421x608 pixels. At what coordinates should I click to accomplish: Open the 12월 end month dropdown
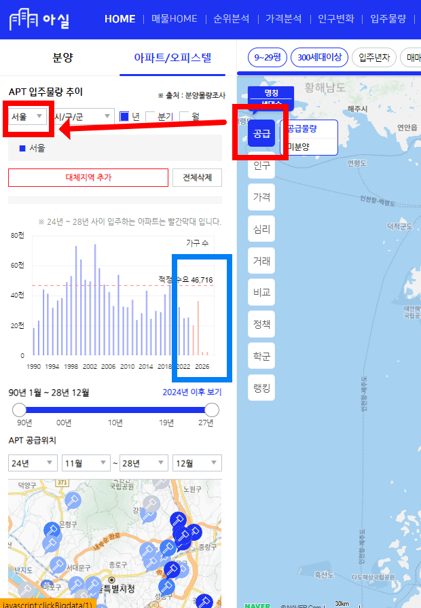tap(197, 463)
